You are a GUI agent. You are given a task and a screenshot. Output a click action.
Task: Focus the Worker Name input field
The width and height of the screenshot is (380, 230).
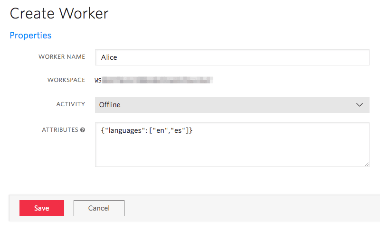point(232,57)
